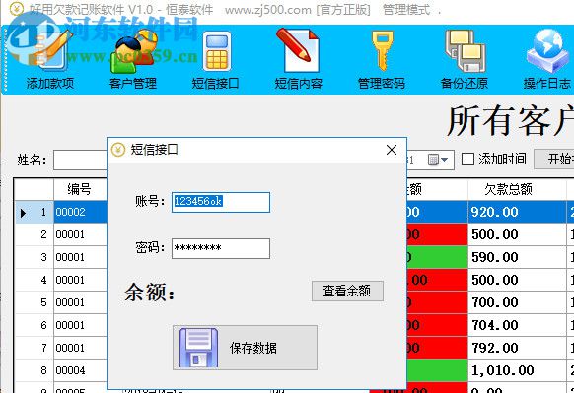Select row 8 code cell 00004
This screenshot has width=574, height=393.
click(x=80, y=370)
